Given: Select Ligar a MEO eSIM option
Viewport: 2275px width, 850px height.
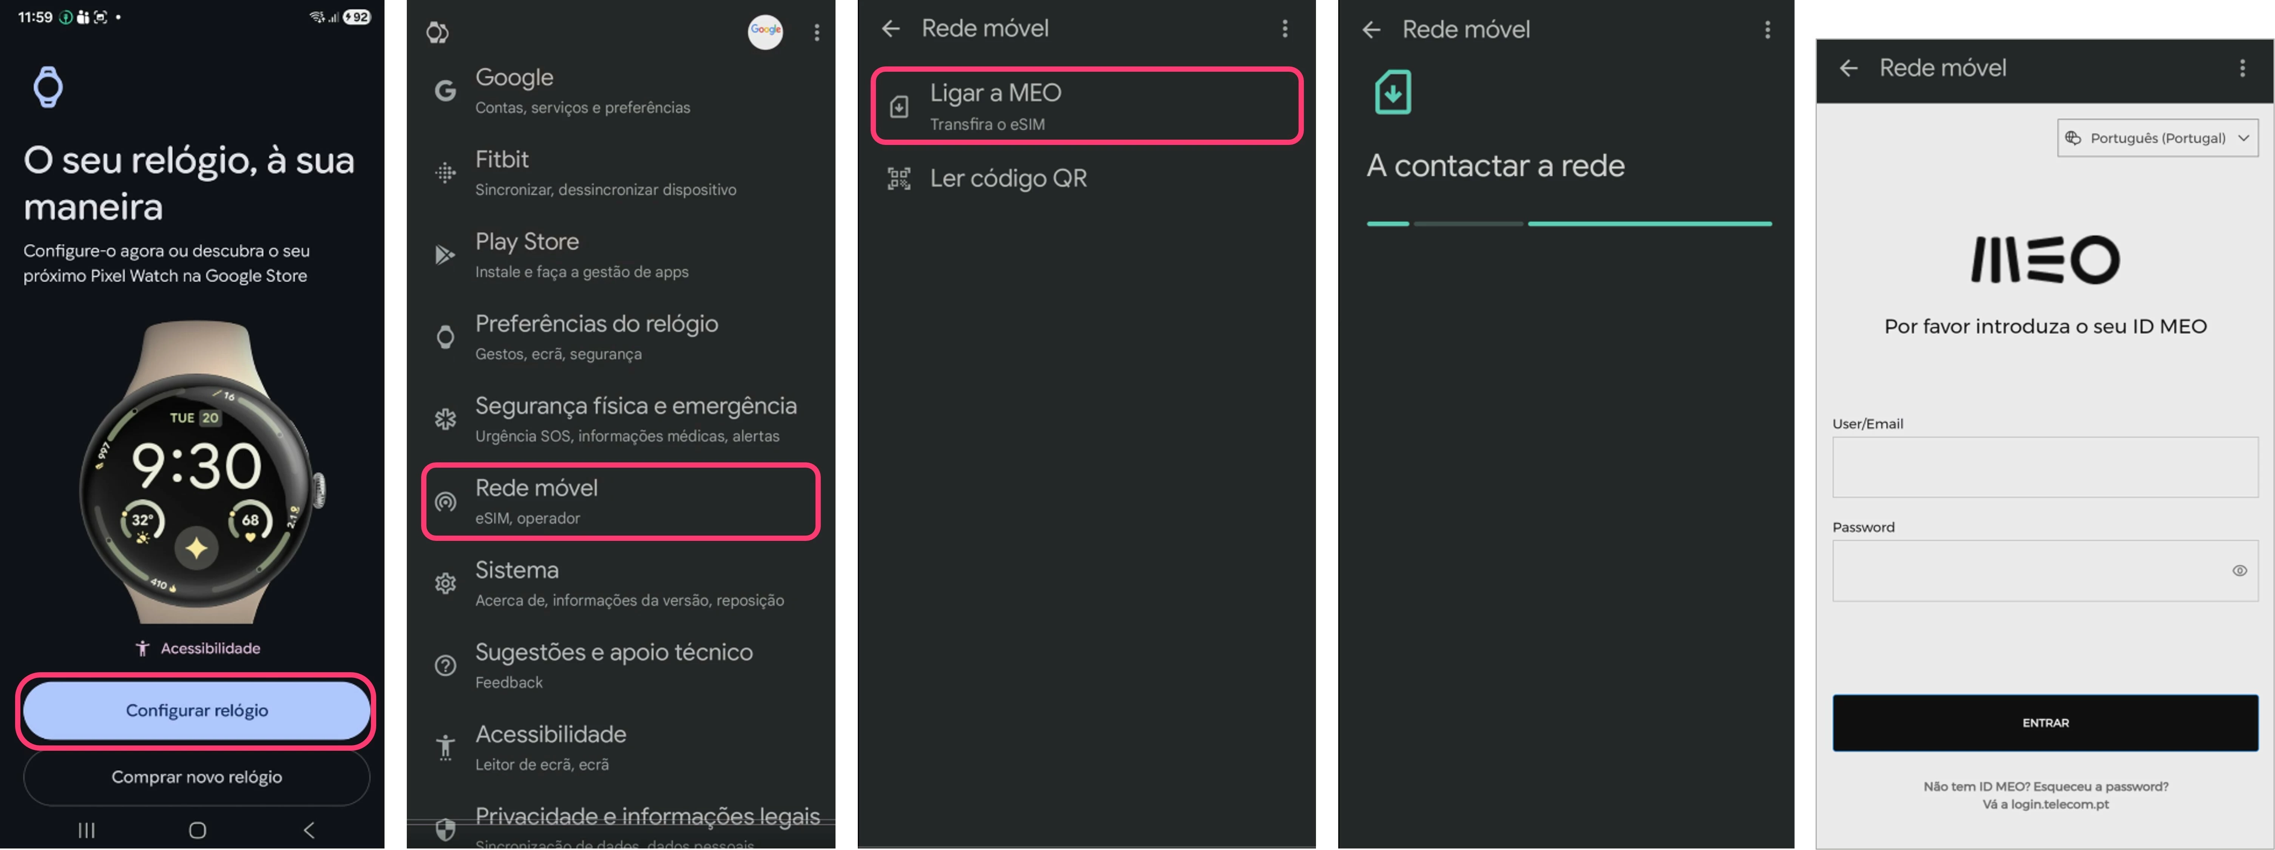Looking at the screenshot, I should pos(1086,106).
